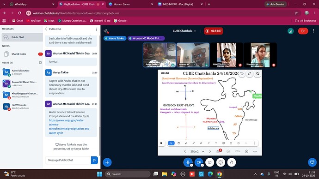
Task: Toggle microphone mute button
Action: 188,162
